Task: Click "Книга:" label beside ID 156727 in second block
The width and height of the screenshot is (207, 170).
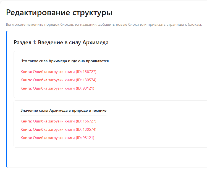Action: [x=26, y=121]
